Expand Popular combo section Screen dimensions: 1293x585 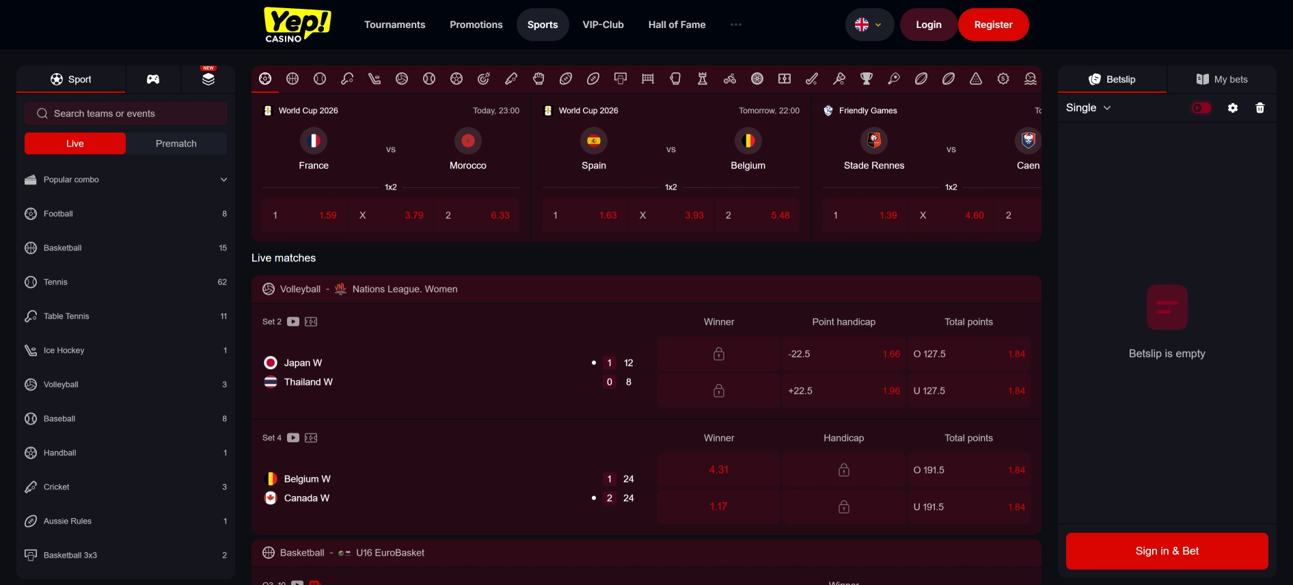pyautogui.click(x=126, y=180)
